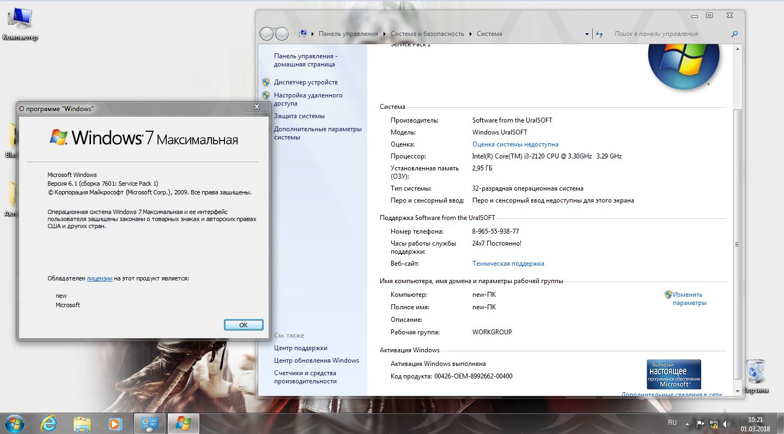
Task: Click the Show desktop strip at taskbar end
Action: 780,424
